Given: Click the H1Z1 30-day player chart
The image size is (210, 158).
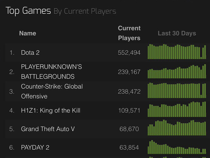Looking at the screenshot, I should tap(177, 109).
